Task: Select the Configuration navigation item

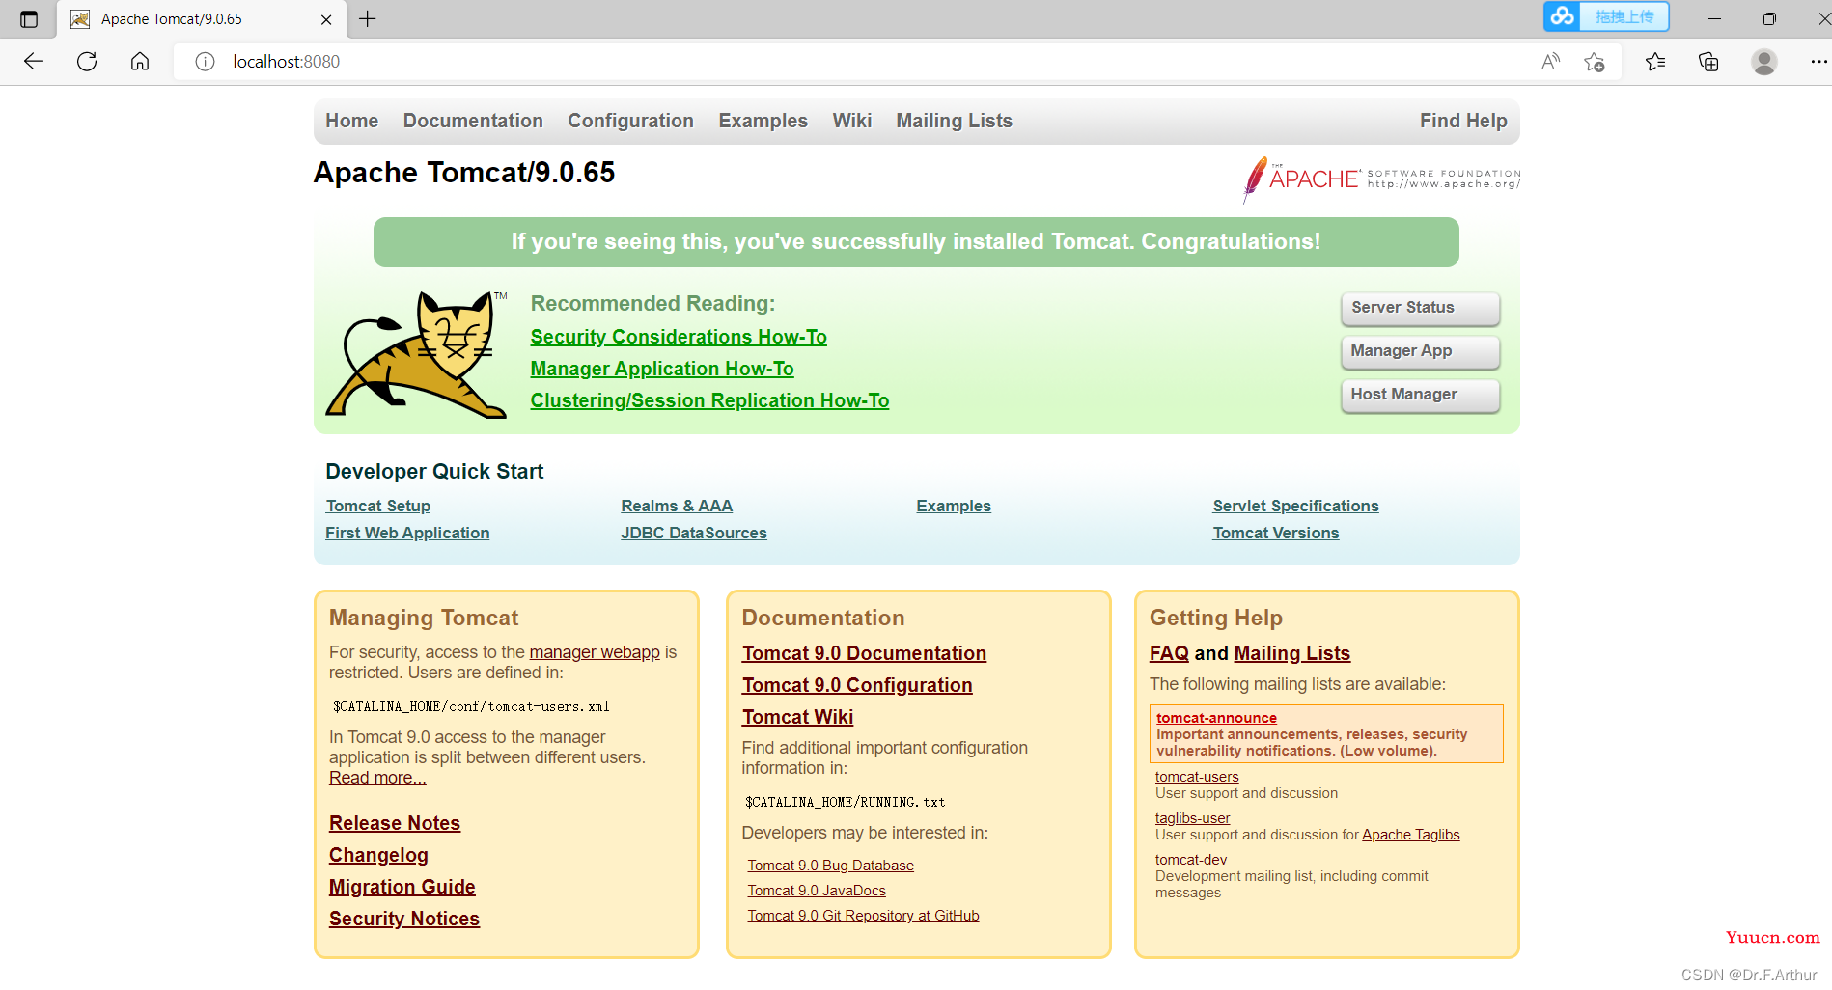Action: [x=630, y=121]
